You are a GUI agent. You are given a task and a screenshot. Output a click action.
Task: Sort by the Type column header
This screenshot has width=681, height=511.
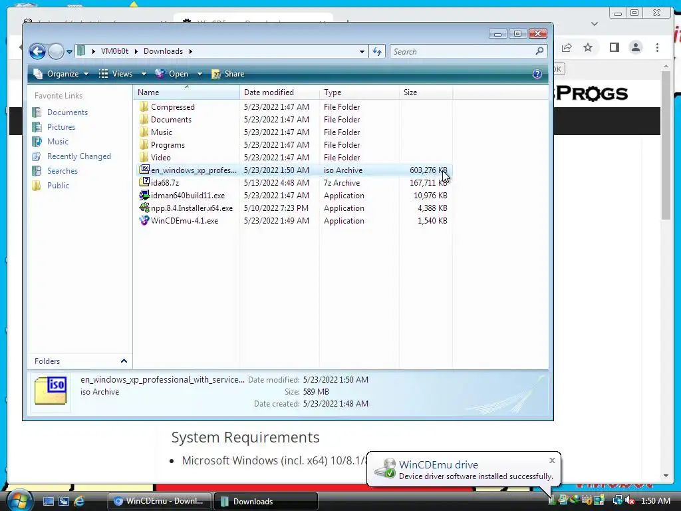coord(358,92)
